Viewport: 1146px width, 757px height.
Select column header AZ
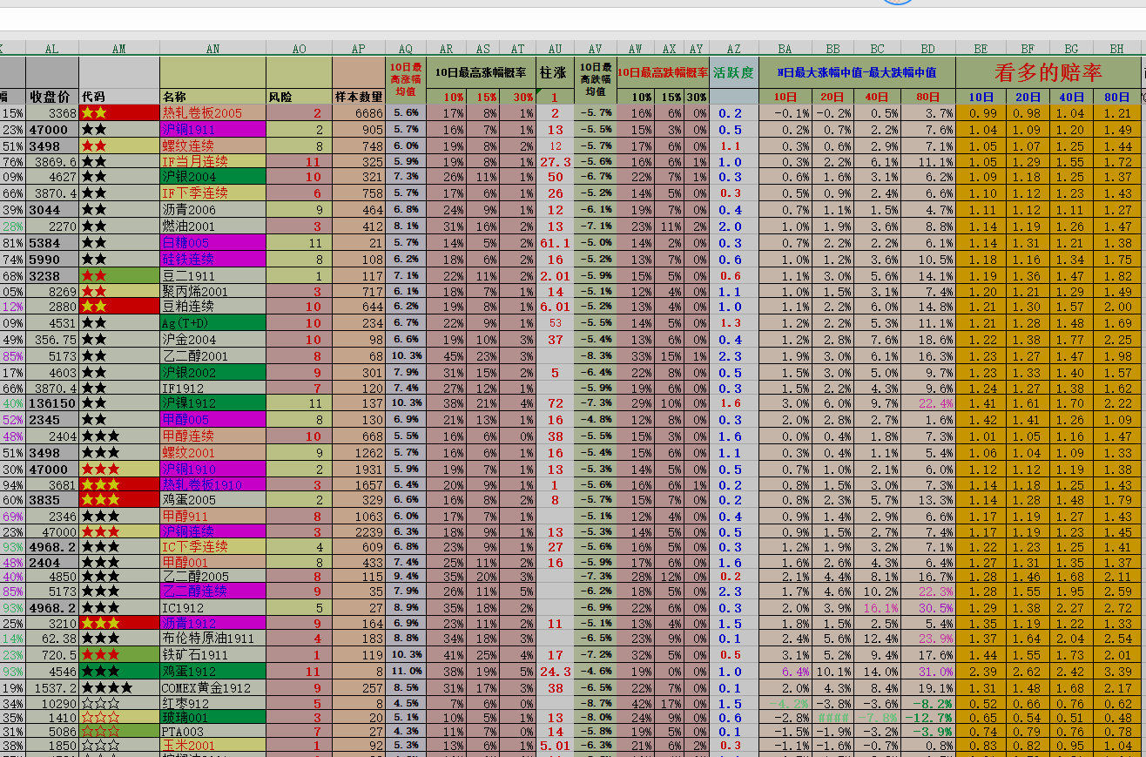click(734, 50)
